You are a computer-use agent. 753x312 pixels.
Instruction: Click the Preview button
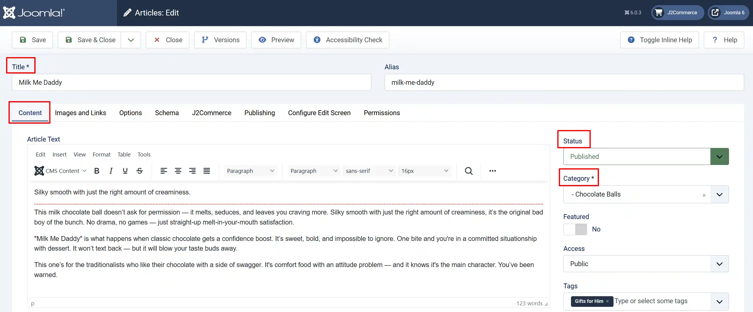(x=276, y=40)
